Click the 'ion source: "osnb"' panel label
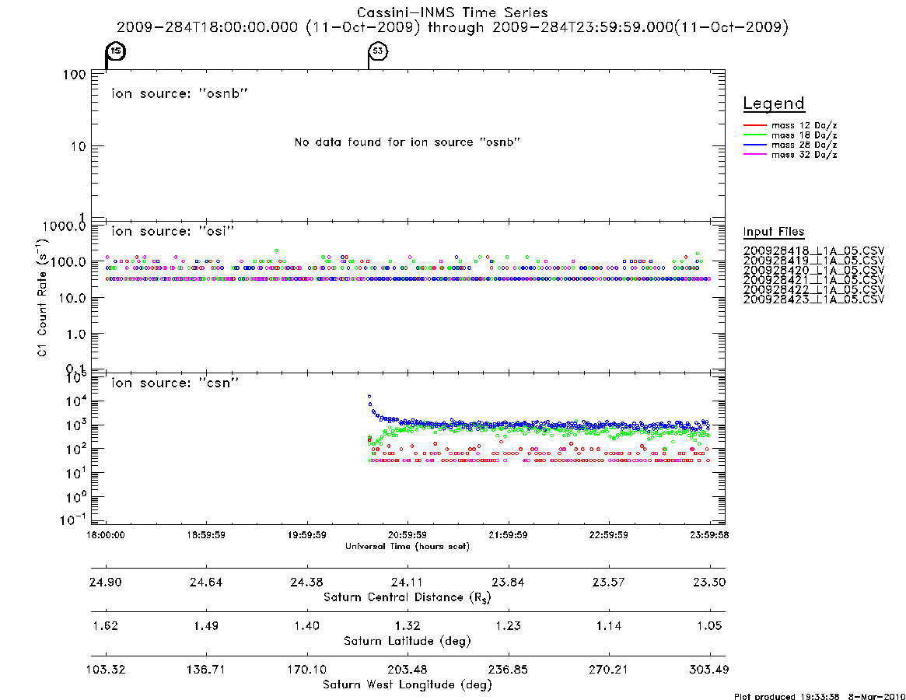 pyautogui.click(x=180, y=93)
